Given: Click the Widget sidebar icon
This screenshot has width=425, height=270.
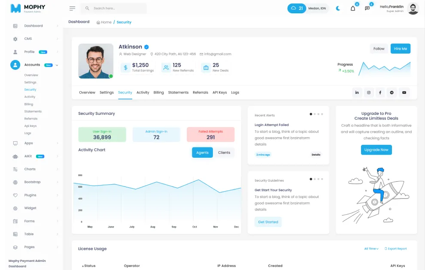Looking at the screenshot, I should (x=15, y=208).
